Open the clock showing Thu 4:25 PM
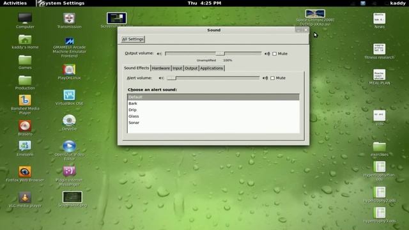This screenshot has width=409, height=230. (x=204, y=3)
